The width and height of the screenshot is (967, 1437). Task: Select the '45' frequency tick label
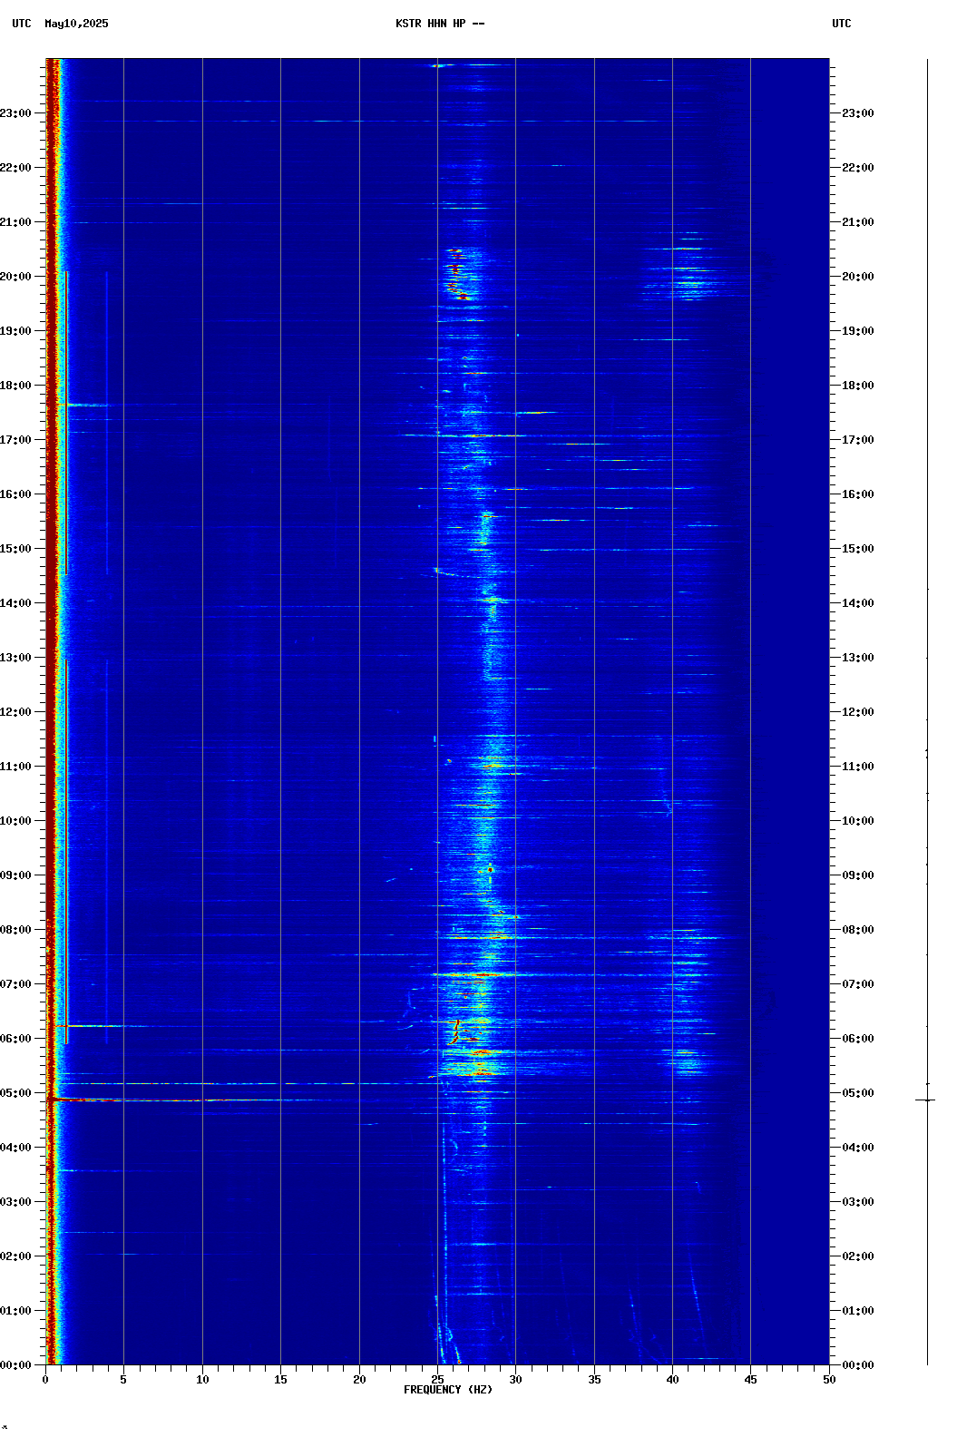pos(750,1380)
